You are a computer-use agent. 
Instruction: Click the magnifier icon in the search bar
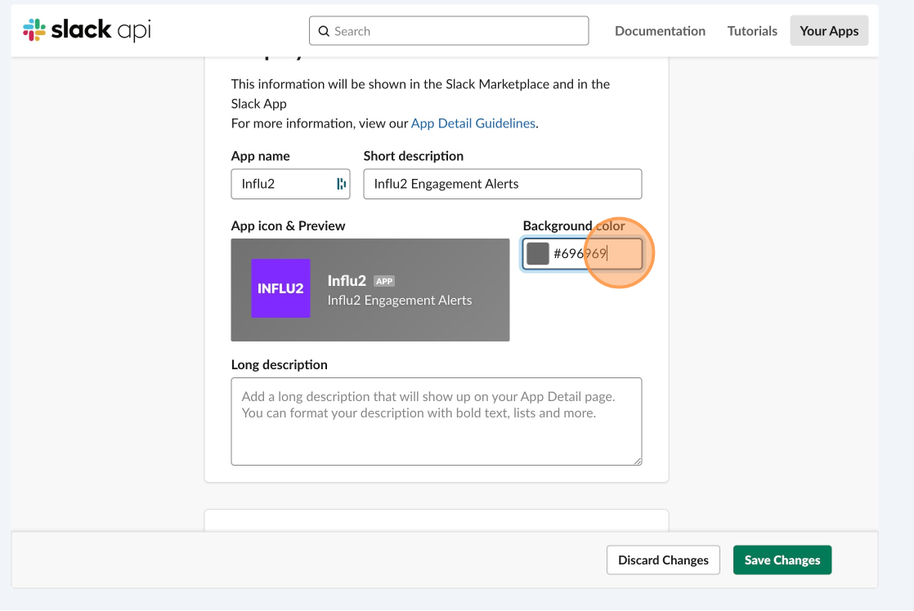(x=324, y=31)
